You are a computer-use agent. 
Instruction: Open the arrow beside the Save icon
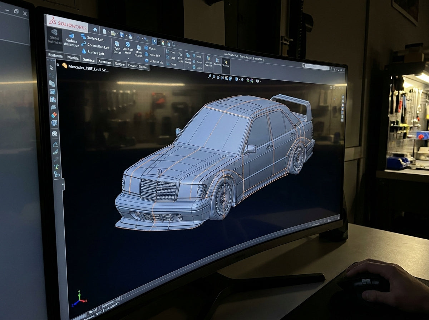(x=126, y=35)
